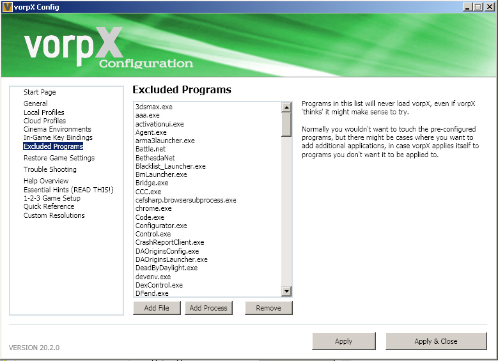The image size is (498, 361).
Task: Select Excluded Programs in sidebar
Action: [53, 146]
